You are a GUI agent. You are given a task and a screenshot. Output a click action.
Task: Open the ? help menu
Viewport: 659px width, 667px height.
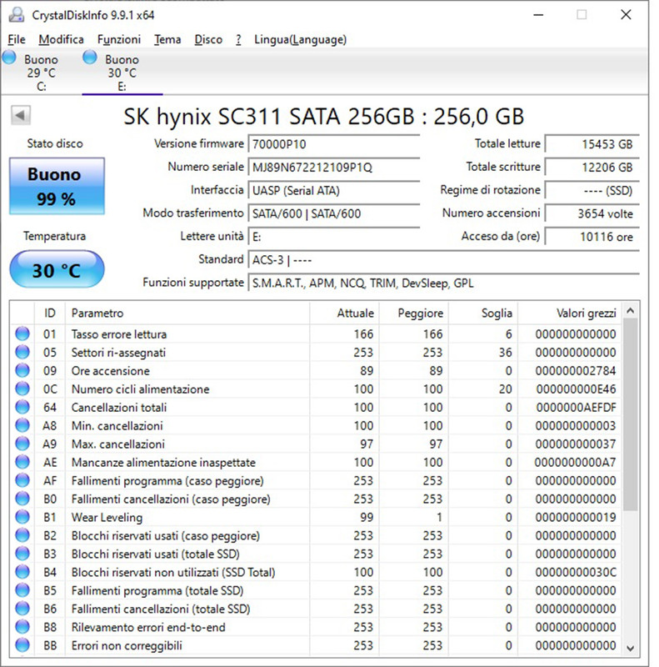tap(238, 39)
